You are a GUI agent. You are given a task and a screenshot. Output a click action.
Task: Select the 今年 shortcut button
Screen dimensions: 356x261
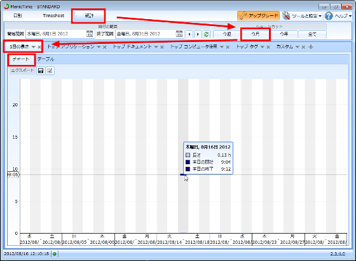[284, 34]
